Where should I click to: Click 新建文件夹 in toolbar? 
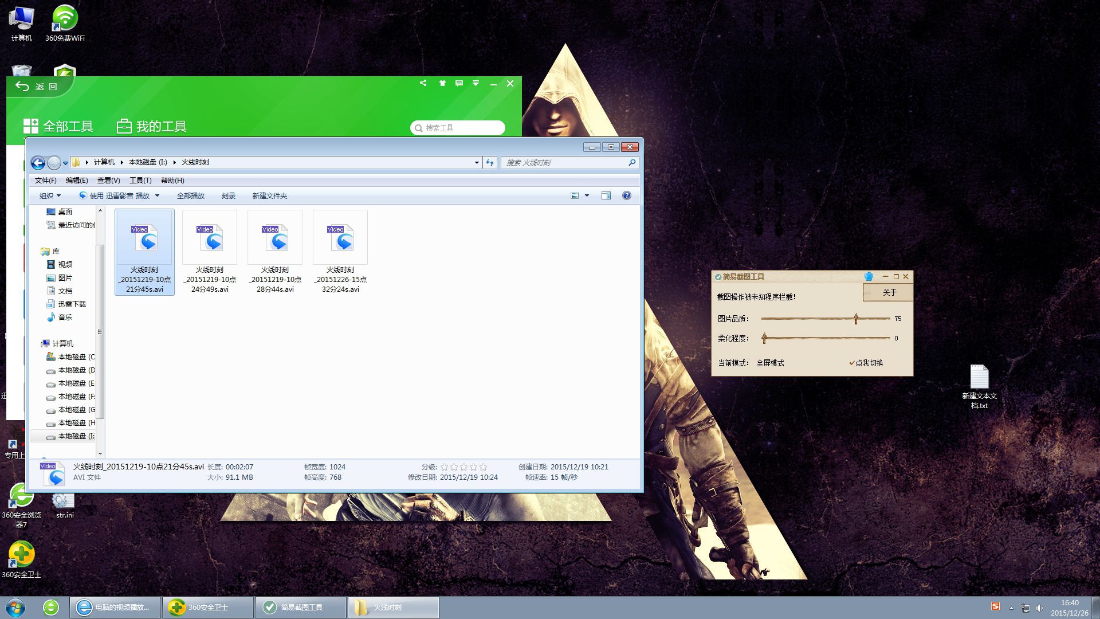tap(270, 196)
